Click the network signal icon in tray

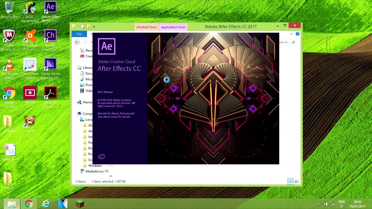(332, 204)
